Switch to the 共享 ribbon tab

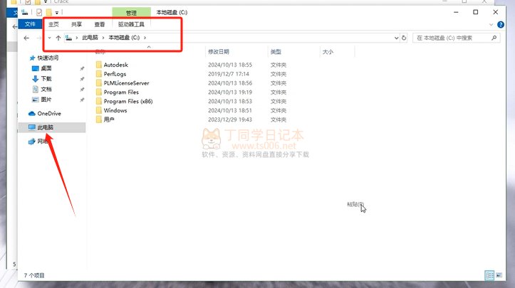click(x=76, y=24)
